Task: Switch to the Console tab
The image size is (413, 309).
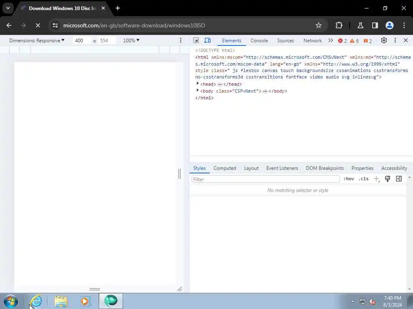Action: click(259, 41)
